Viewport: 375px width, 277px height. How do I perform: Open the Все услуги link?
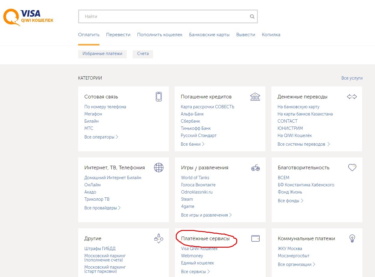352,78
